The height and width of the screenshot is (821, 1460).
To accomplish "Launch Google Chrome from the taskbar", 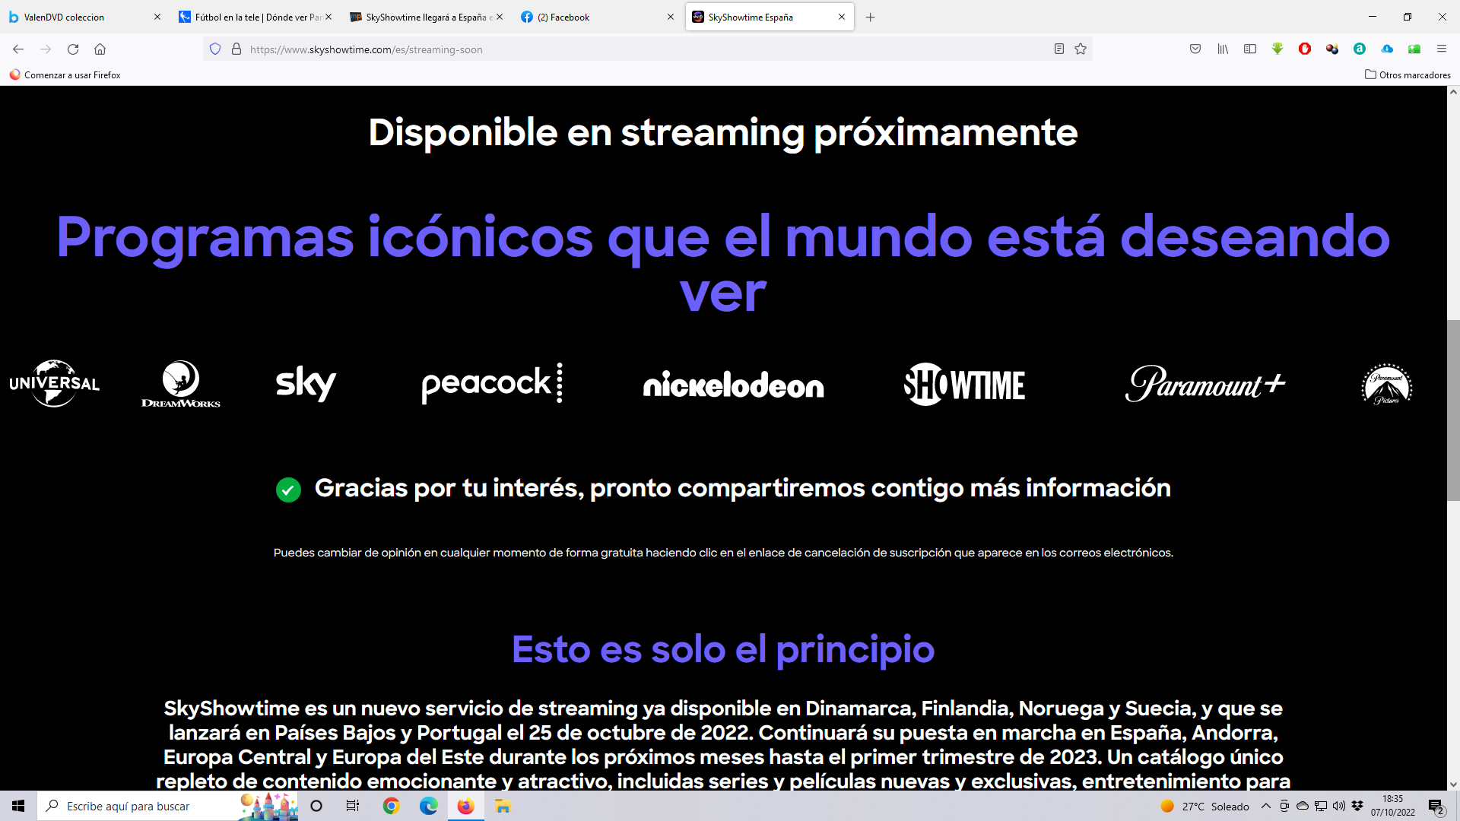I will click(x=391, y=806).
